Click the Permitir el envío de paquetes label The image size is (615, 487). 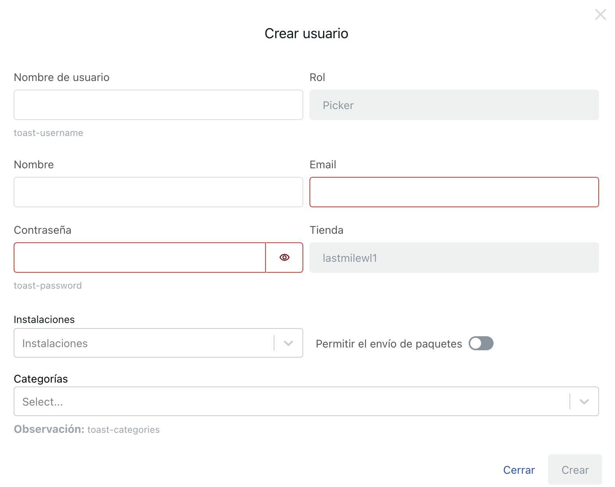pos(389,344)
